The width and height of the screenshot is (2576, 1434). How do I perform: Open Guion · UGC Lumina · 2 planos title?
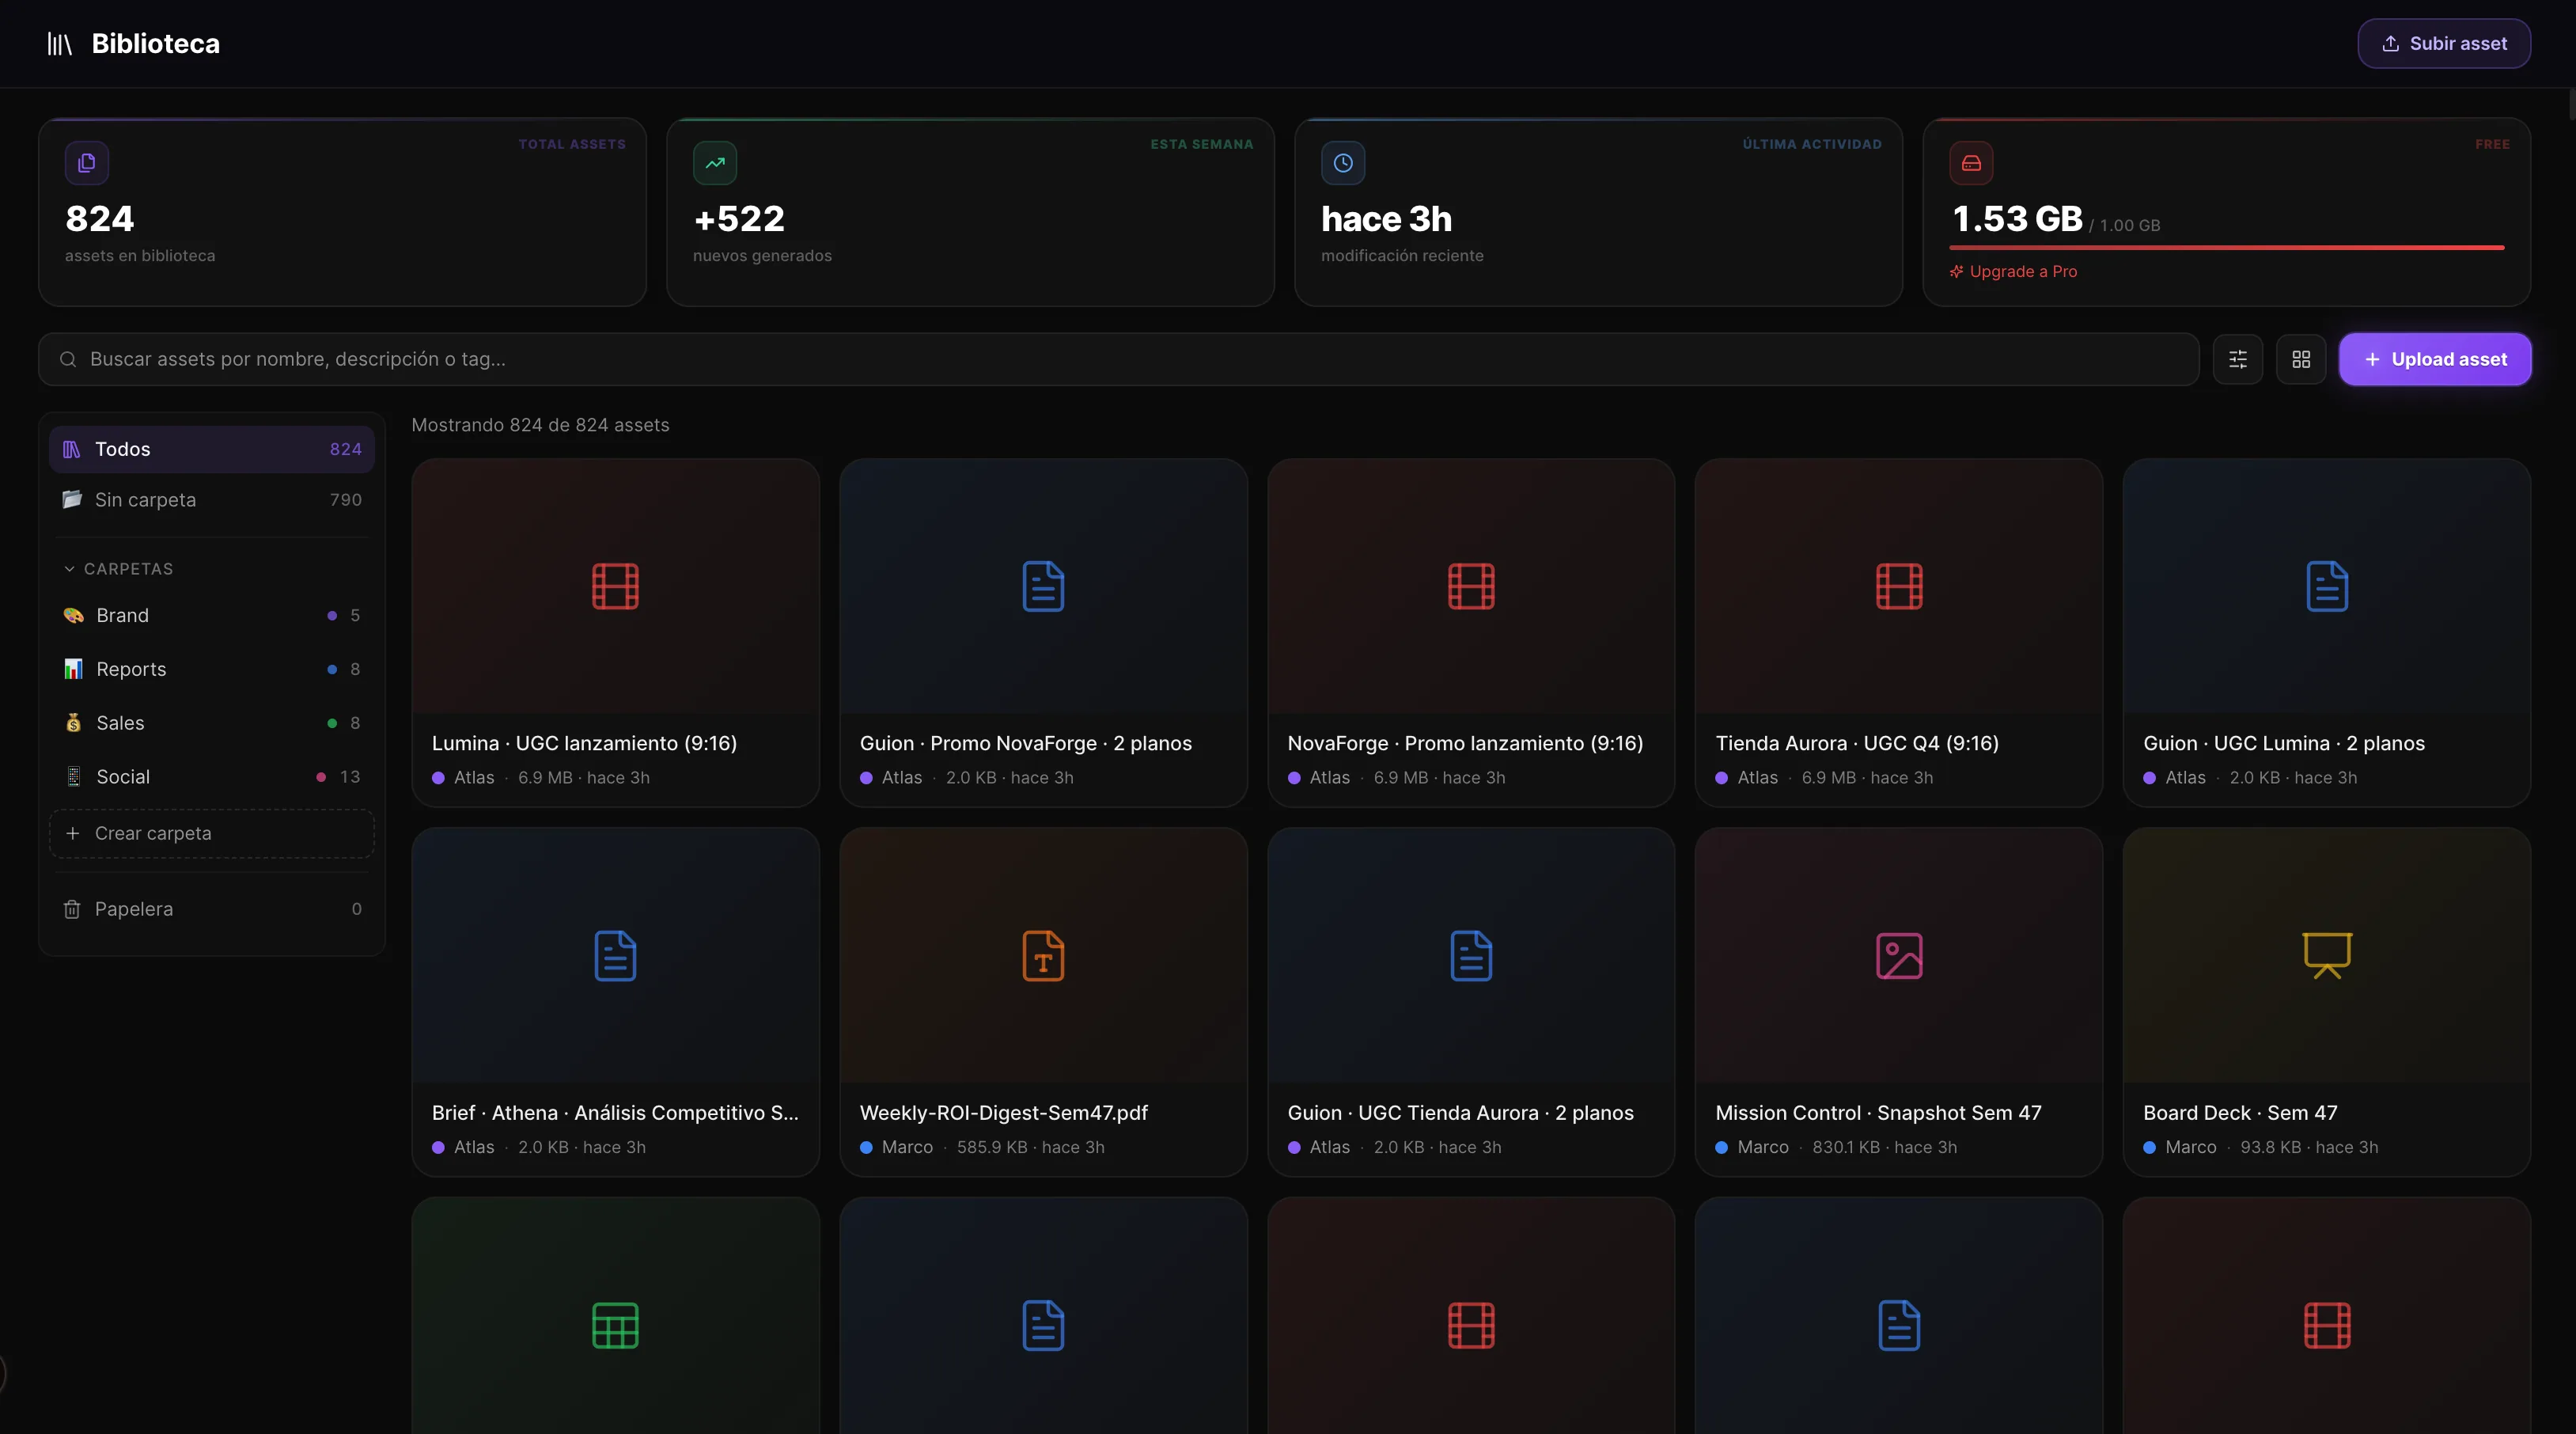(x=2283, y=743)
